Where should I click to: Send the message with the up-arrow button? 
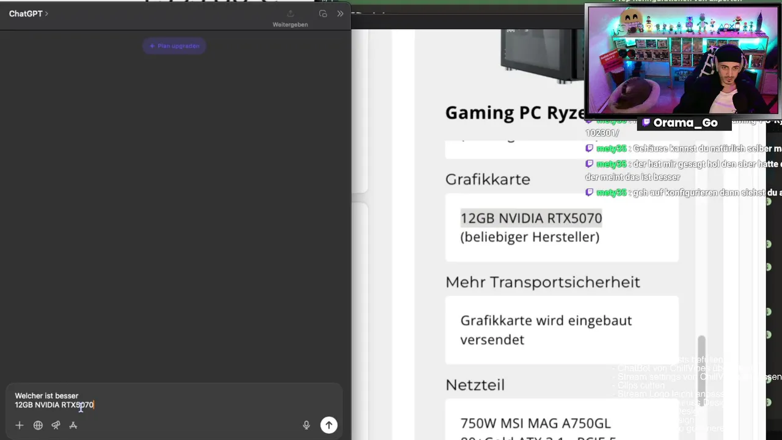(329, 425)
